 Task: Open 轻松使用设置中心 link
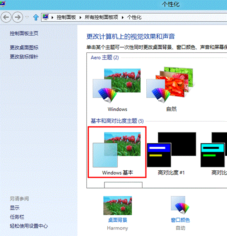tap(29, 226)
